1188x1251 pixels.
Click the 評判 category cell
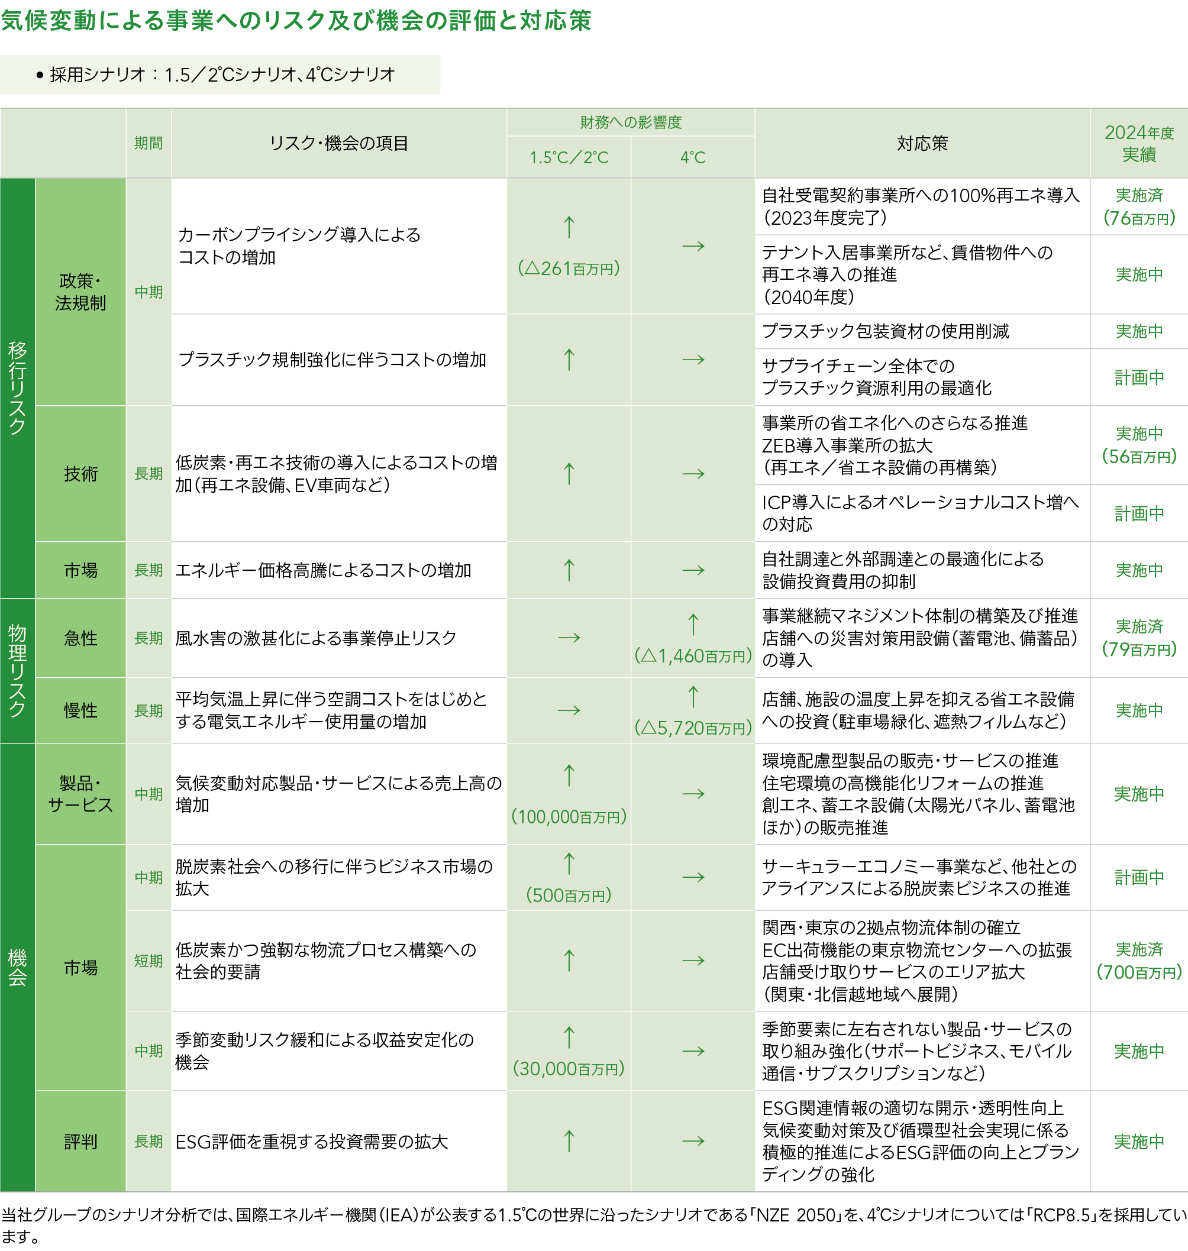tap(80, 1141)
